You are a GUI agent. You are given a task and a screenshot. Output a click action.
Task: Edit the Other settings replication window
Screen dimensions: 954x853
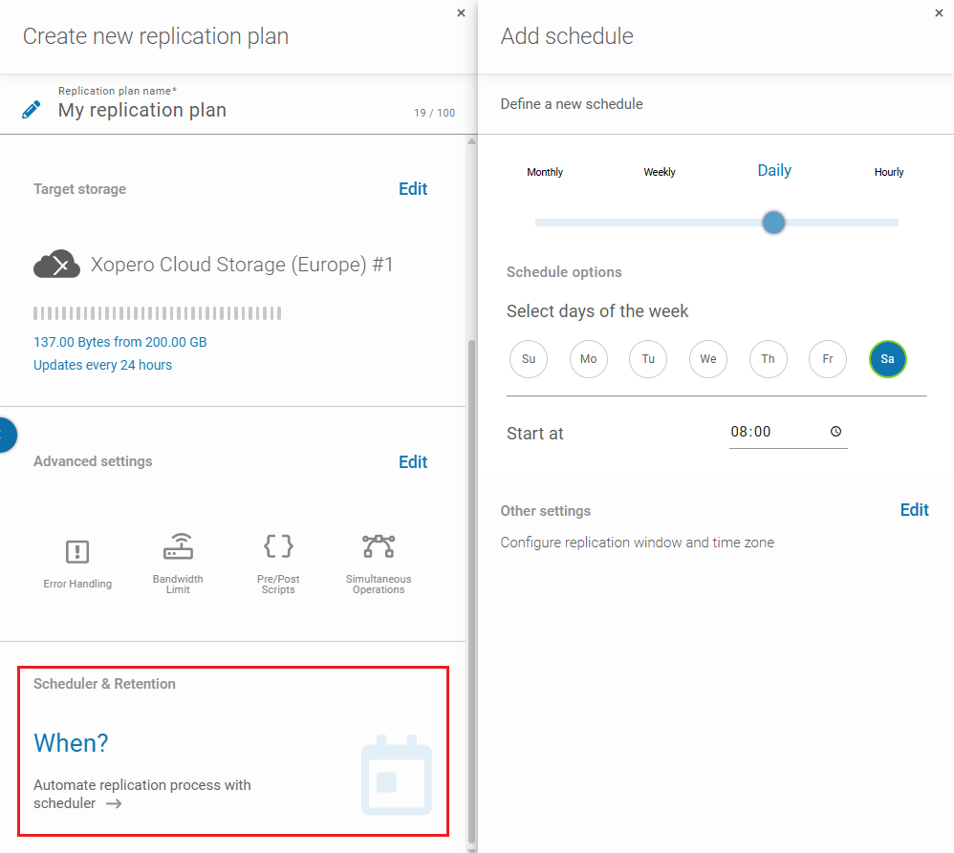coord(914,510)
